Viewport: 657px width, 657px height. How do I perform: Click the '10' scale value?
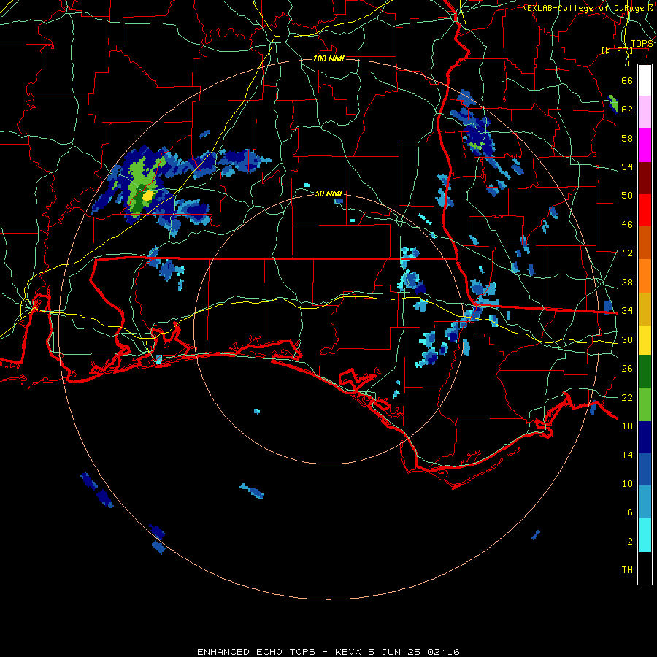(x=627, y=483)
